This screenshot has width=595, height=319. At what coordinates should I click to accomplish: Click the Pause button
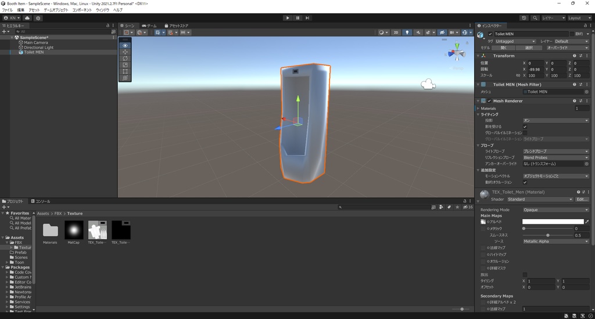click(x=297, y=18)
